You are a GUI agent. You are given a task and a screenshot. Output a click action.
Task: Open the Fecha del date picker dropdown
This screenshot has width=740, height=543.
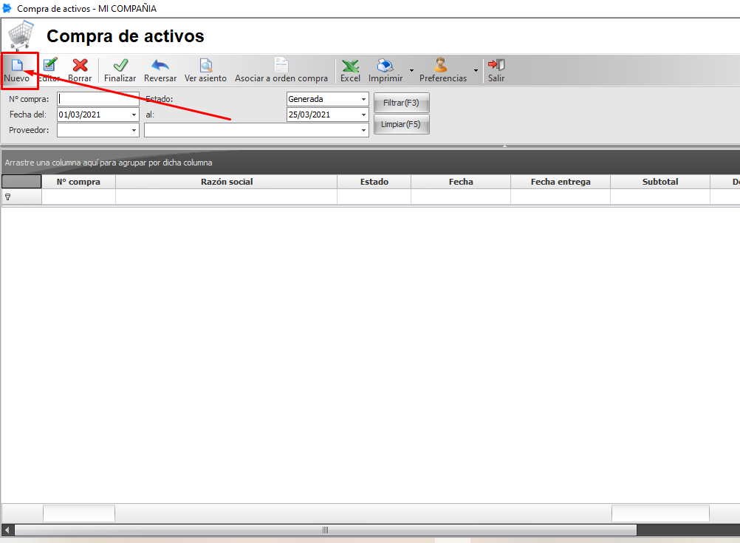(134, 114)
